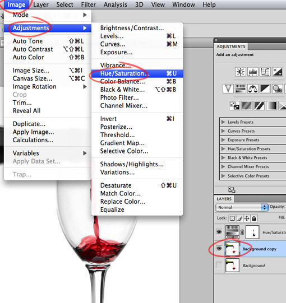
Task: Open the Filter menu
Action: (88, 4)
